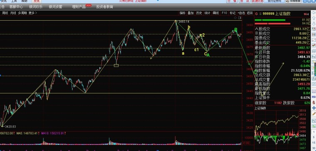Open the 在线客服 online service button
Screen dimensions: 316x151
294,1
